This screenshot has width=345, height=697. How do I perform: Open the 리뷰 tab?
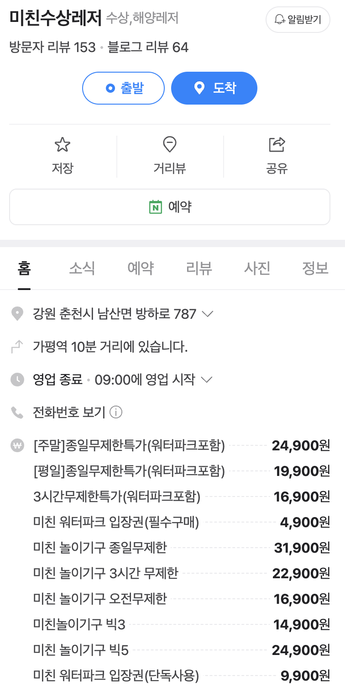199,269
